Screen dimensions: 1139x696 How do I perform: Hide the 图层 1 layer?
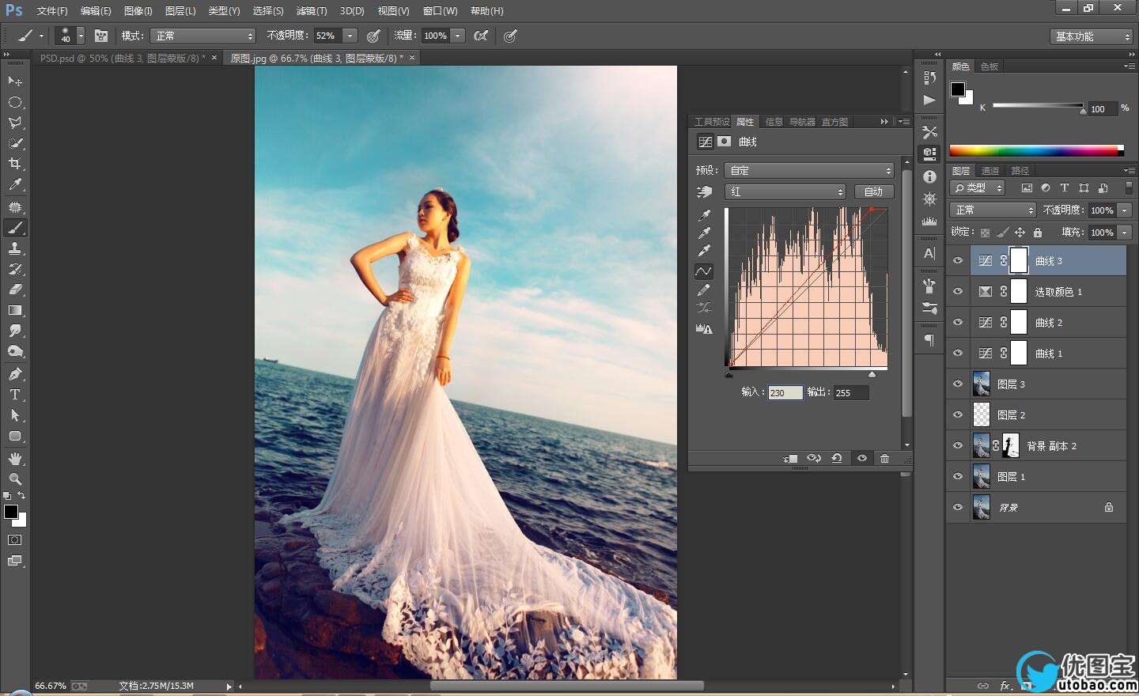(x=958, y=477)
